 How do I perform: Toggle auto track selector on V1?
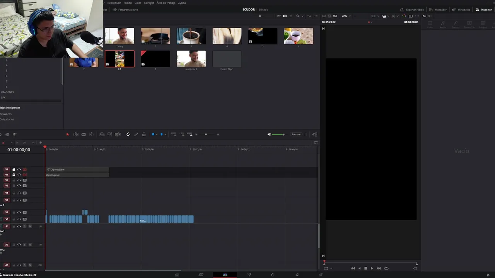[19, 219]
